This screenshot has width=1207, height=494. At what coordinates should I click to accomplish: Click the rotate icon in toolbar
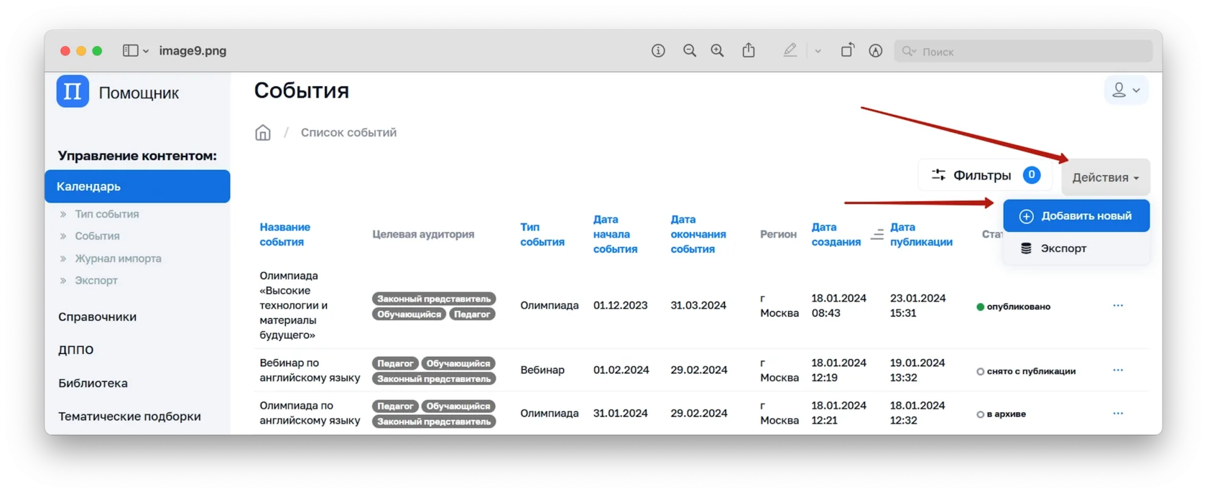click(x=847, y=50)
